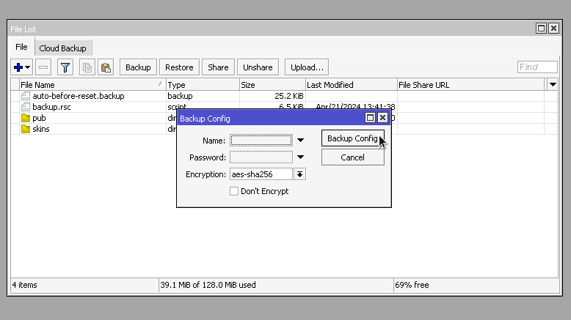
Task: Switch to the Cloud Backup tab
Action: click(62, 48)
